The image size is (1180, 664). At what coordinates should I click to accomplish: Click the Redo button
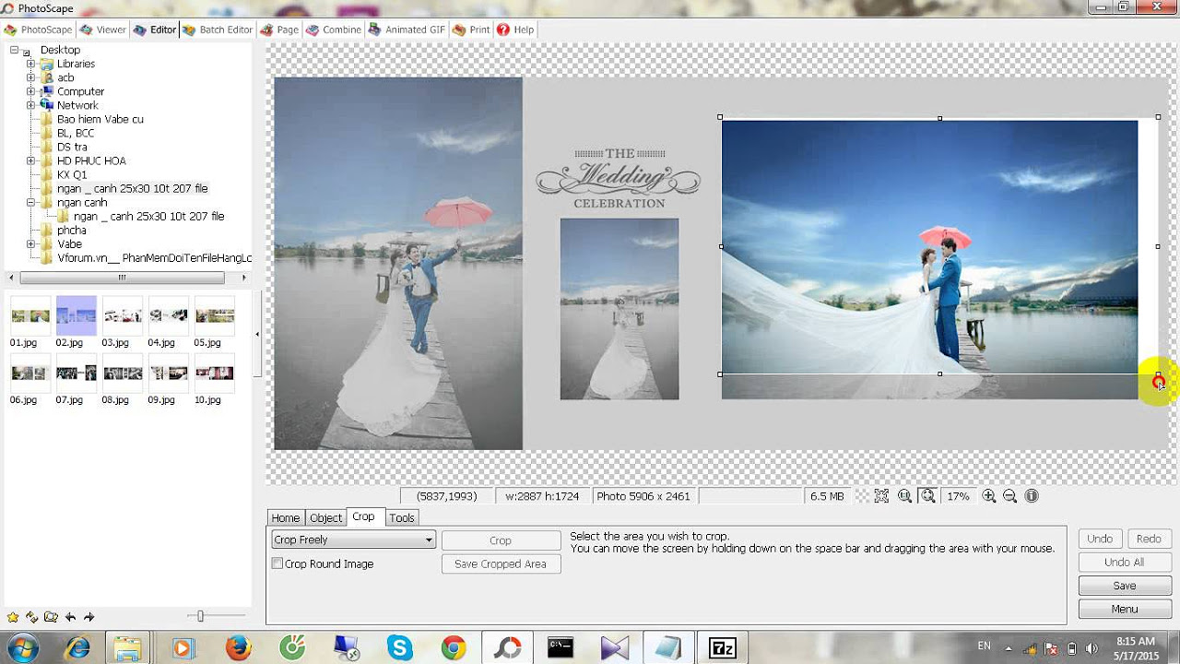[x=1149, y=539]
